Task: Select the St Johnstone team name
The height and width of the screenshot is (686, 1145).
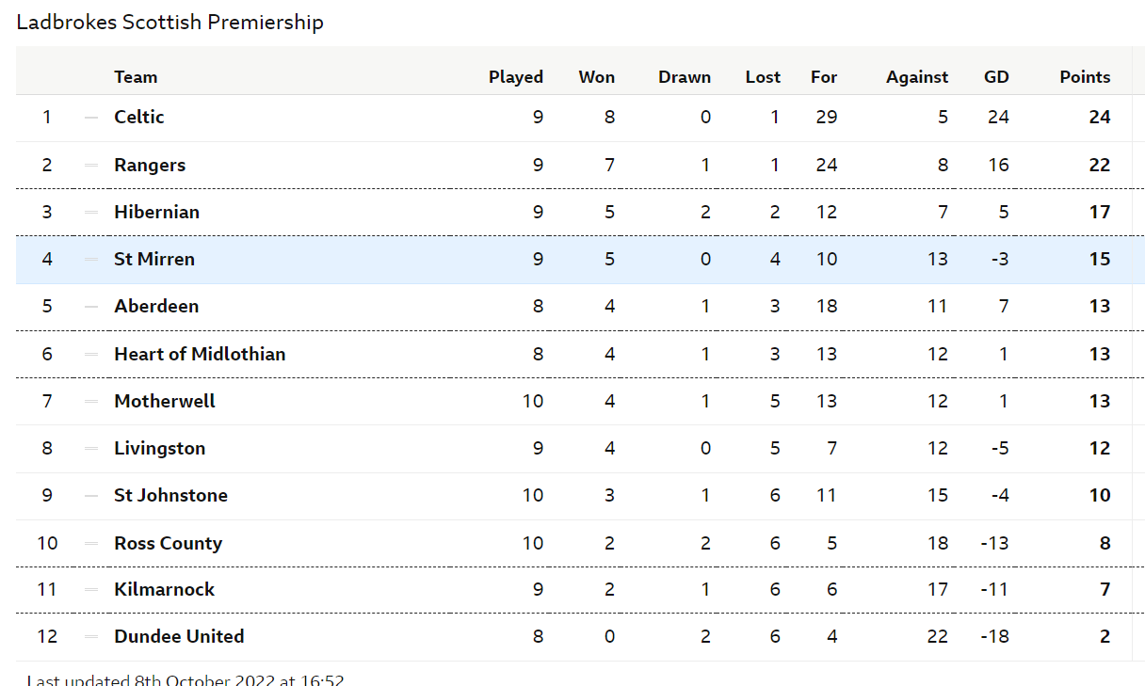Action: tap(170, 495)
